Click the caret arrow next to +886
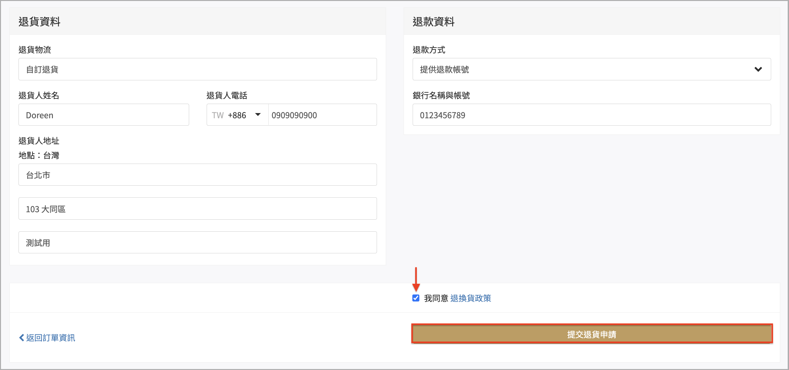This screenshot has width=789, height=370. tap(258, 114)
